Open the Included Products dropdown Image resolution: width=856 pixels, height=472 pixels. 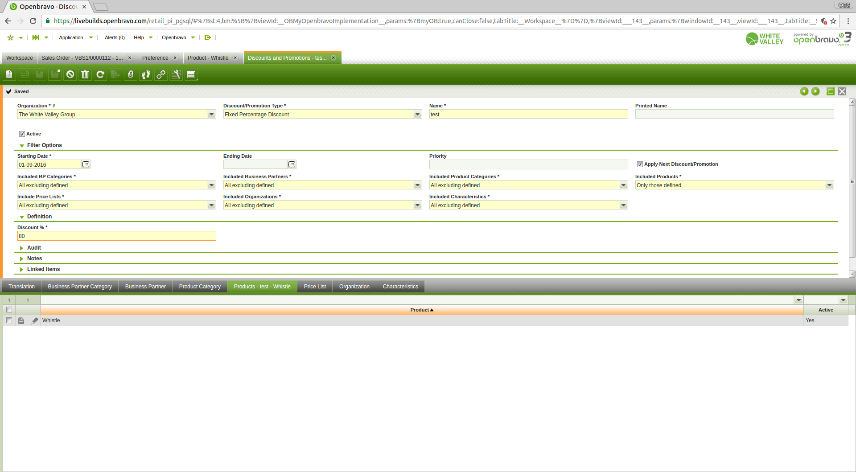[829, 185]
